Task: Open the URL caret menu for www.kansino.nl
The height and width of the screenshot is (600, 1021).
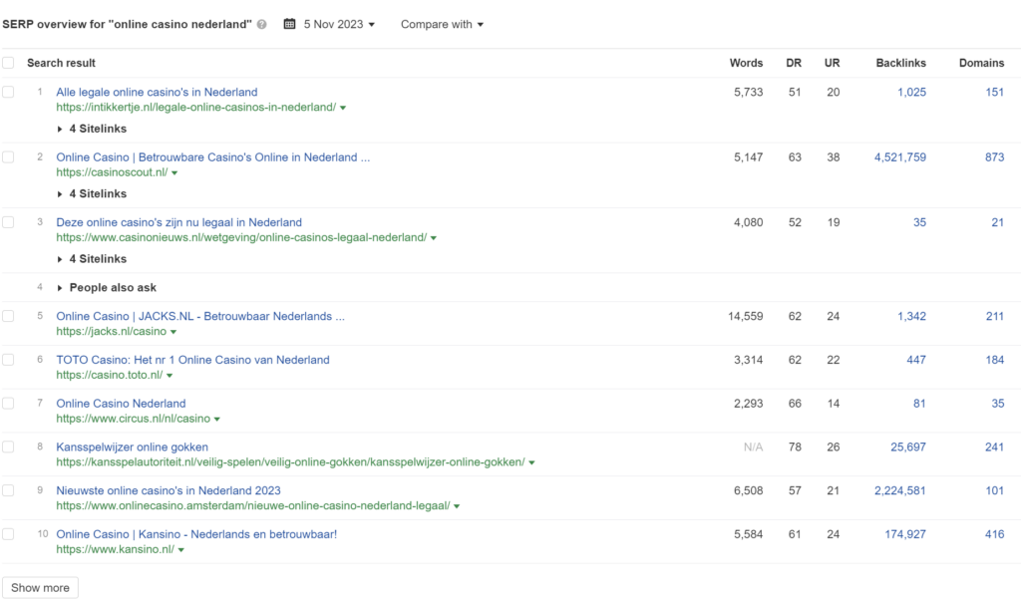Action: pyautogui.click(x=181, y=550)
